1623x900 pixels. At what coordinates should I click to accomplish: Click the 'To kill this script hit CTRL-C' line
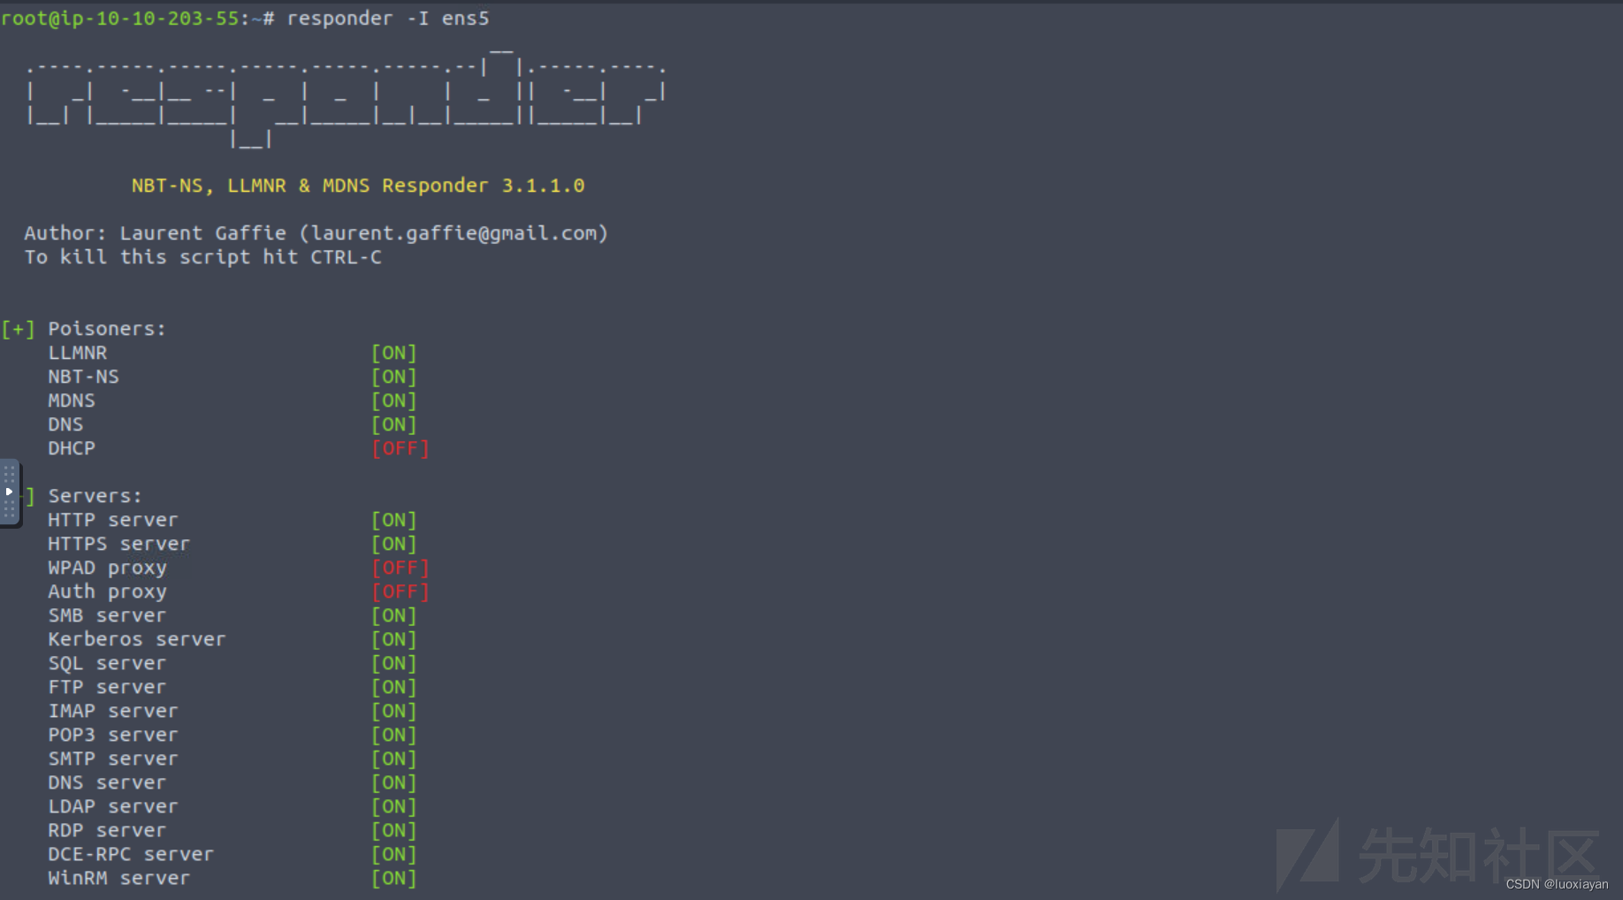(203, 257)
